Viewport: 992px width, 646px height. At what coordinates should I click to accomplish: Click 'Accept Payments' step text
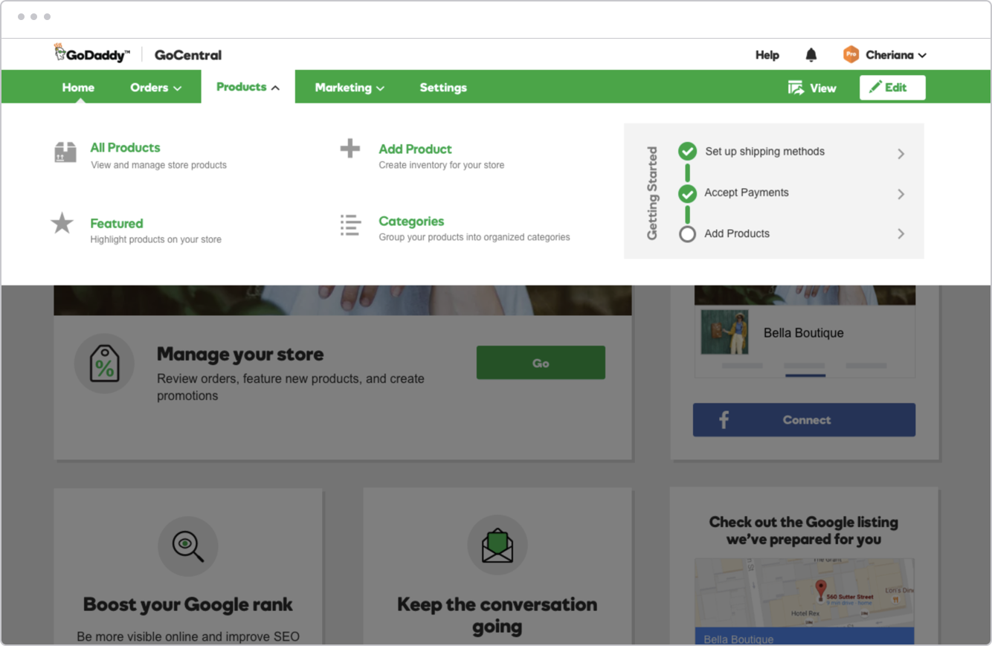click(x=747, y=193)
